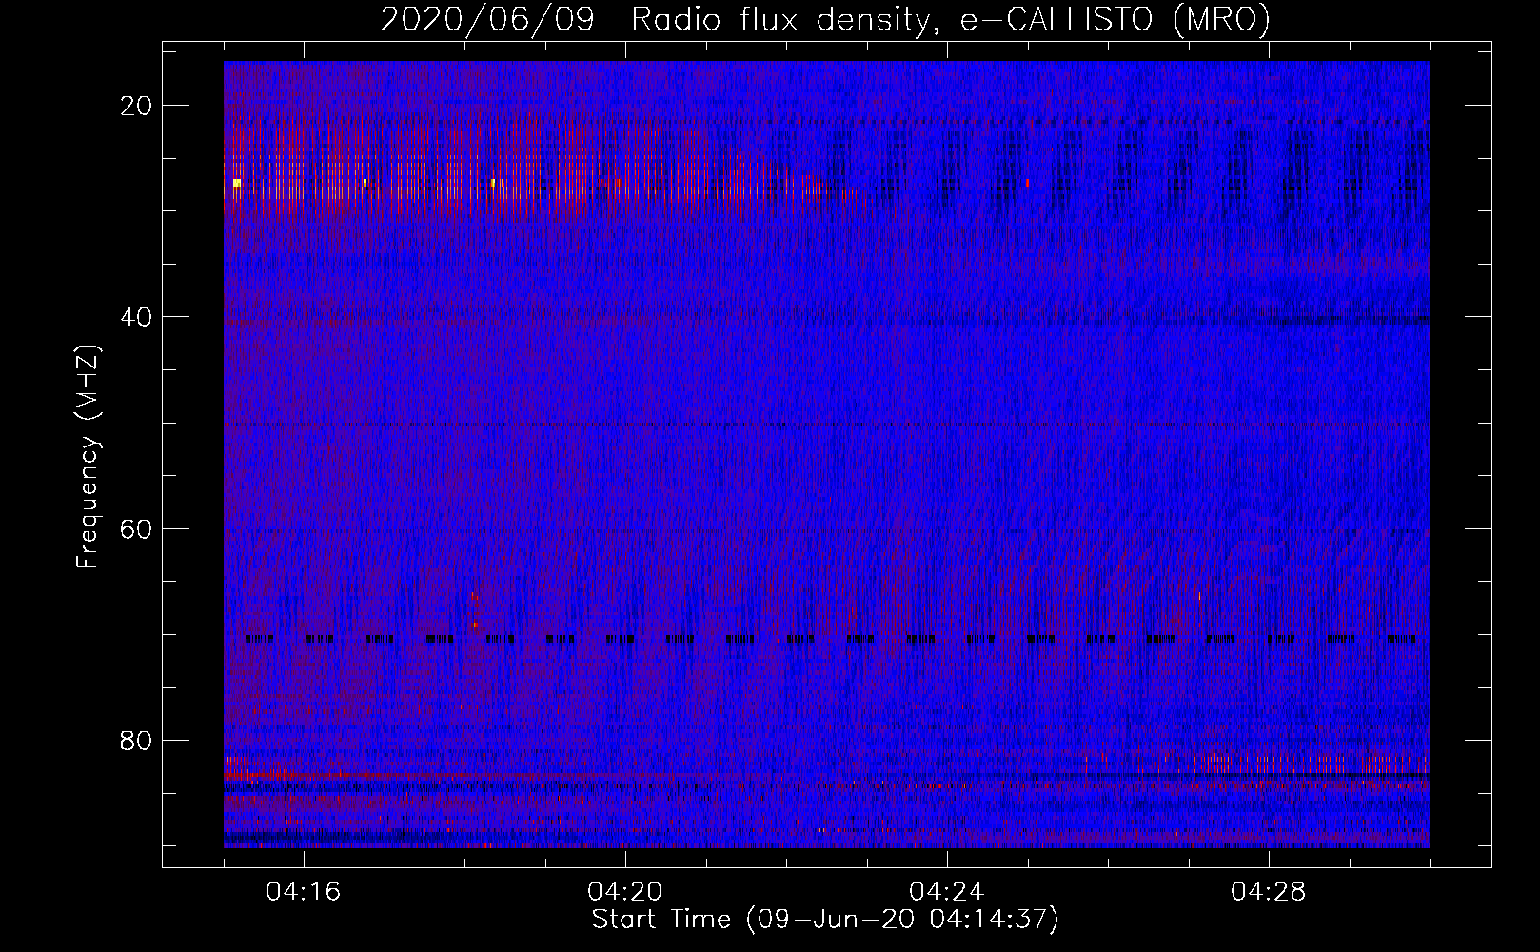This screenshot has width=1540, height=952.
Task: Click the "Frequency (MHZ)" vertical axis label
Action: pyautogui.click(x=88, y=457)
